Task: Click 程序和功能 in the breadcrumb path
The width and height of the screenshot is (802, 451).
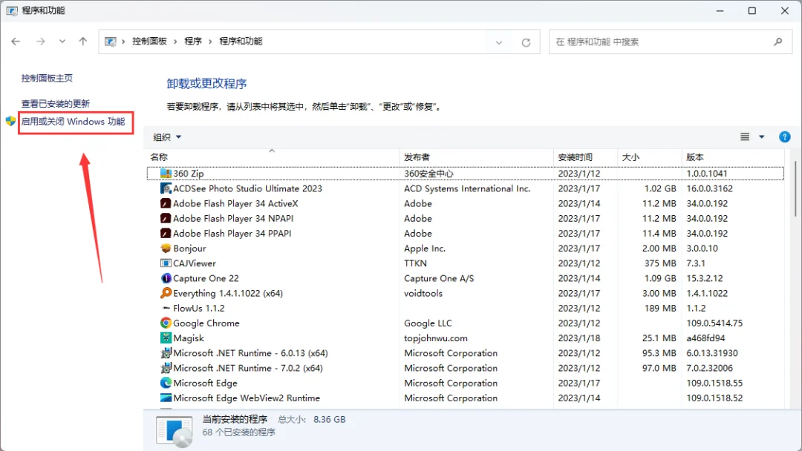Action: pyautogui.click(x=241, y=42)
